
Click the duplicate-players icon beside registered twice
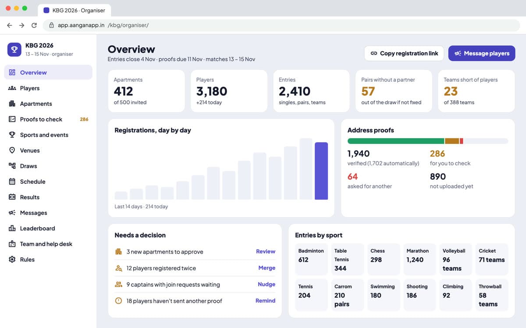[x=118, y=268]
